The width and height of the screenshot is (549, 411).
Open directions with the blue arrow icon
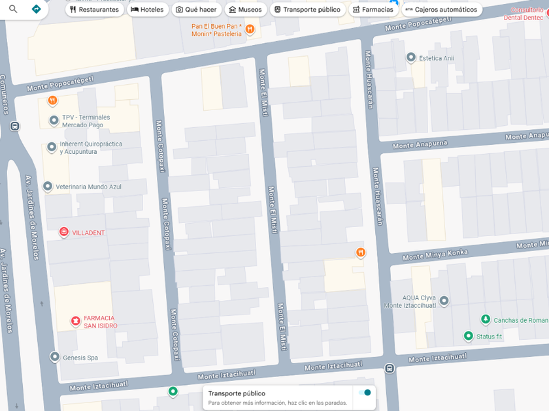pos(37,9)
